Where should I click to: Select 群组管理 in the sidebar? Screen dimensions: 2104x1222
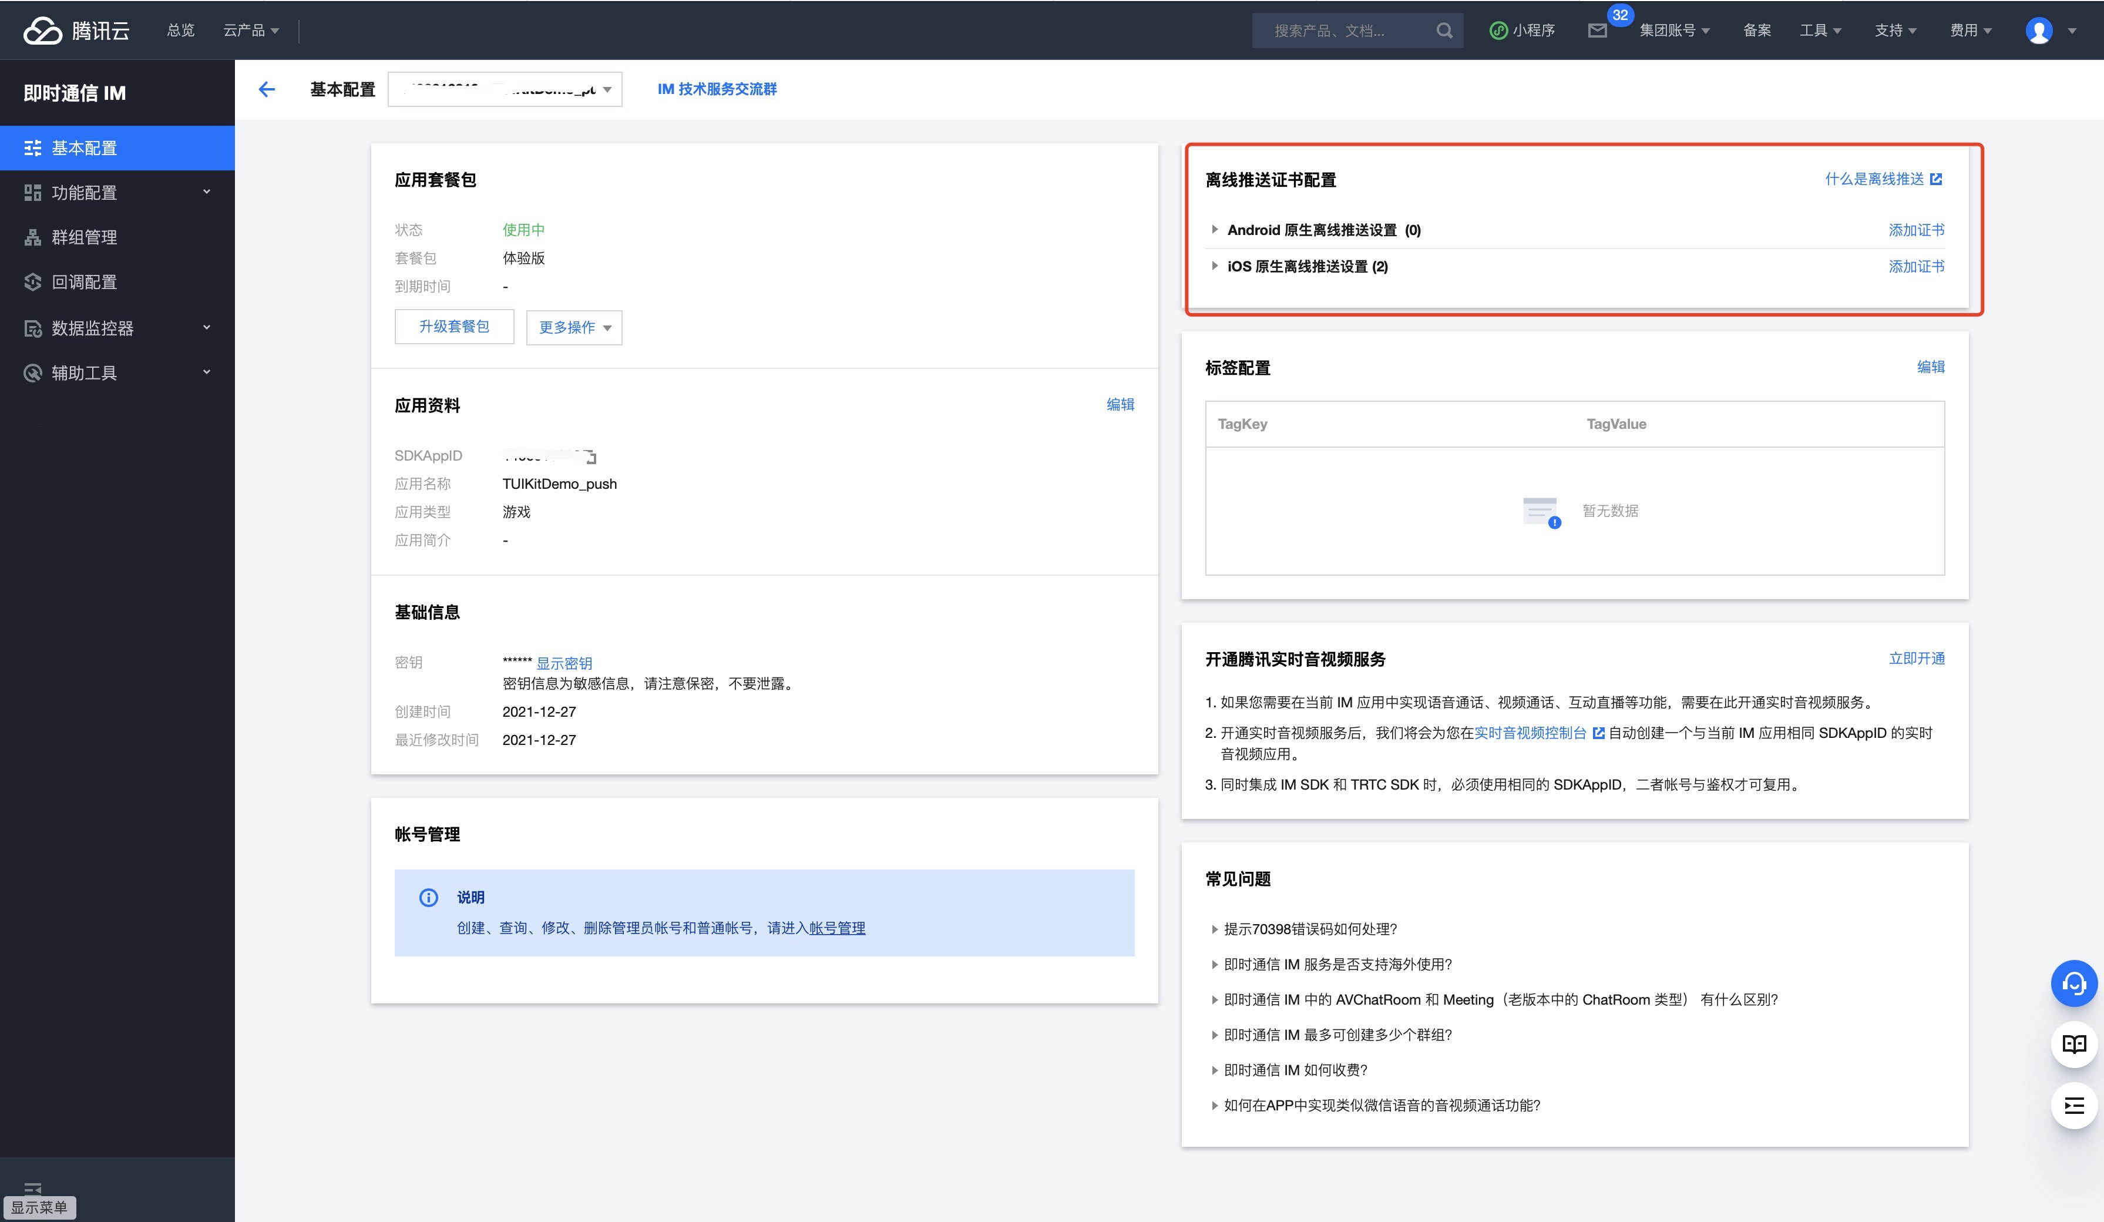[85, 237]
